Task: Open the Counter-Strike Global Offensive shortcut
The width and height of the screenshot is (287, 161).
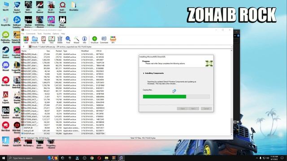Action: [17, 37]
